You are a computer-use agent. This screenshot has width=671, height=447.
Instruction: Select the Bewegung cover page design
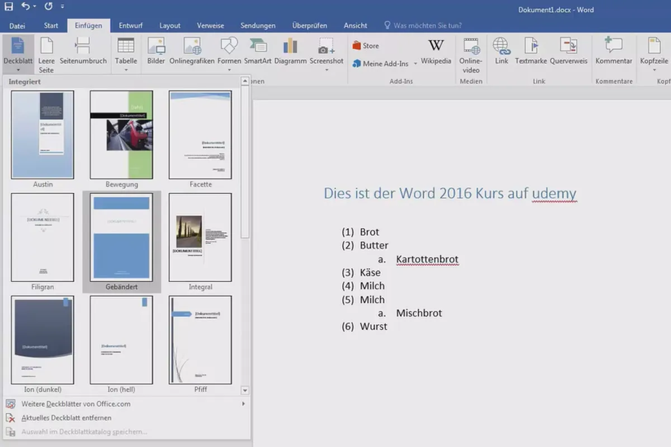121,135
